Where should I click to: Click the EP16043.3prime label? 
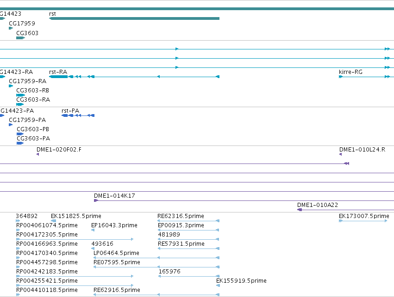[114, 225]
